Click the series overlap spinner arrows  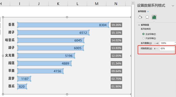[175, 43]
